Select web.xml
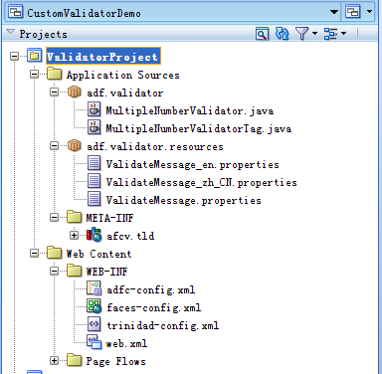This screenshot has width=382, height=374. point(126,344)
